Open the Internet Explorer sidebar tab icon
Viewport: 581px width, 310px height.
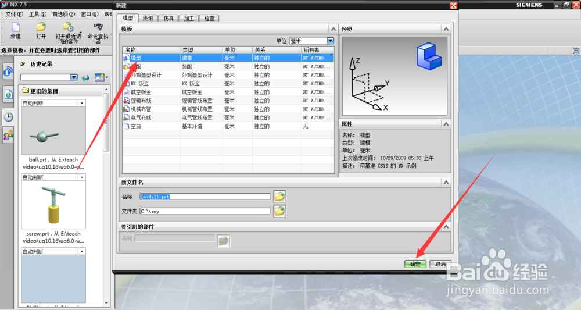[x=8, y=72]
